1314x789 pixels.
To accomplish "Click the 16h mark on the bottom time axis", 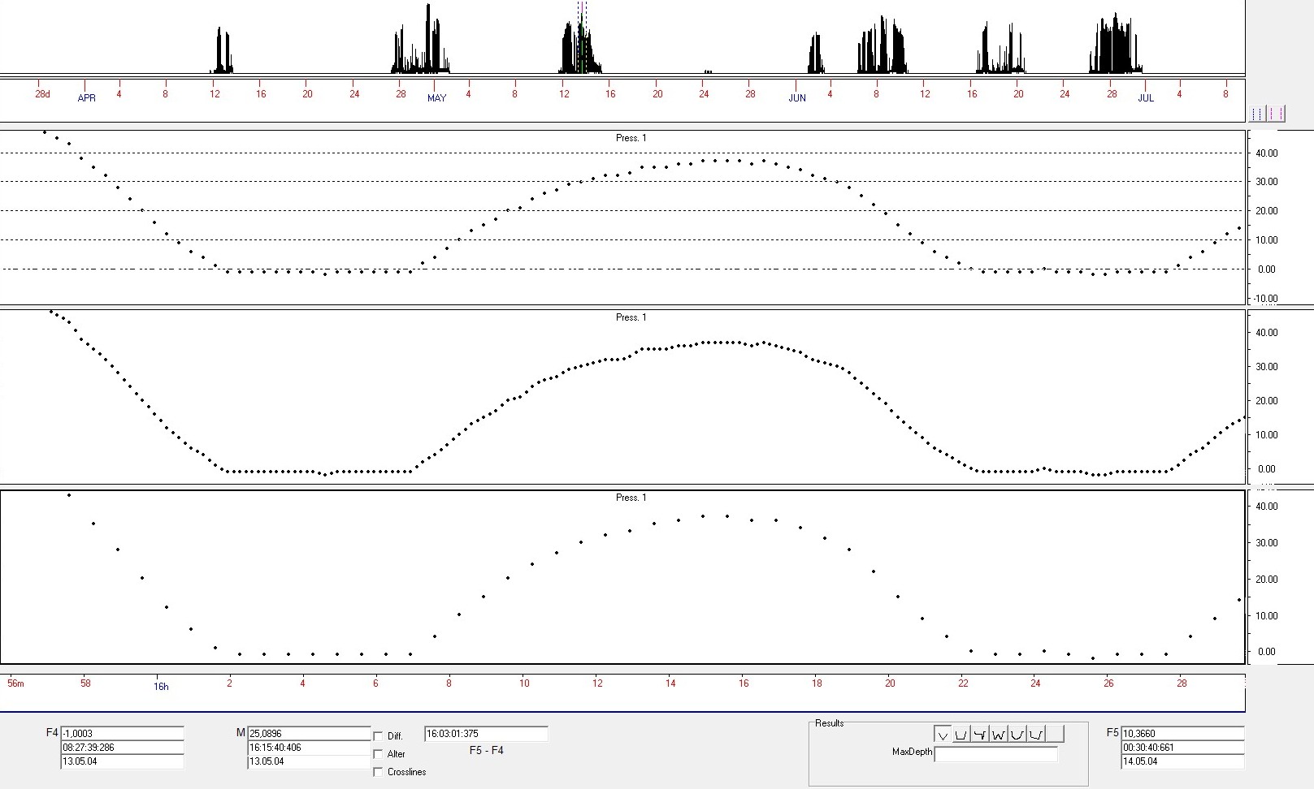I will point(161,687).
